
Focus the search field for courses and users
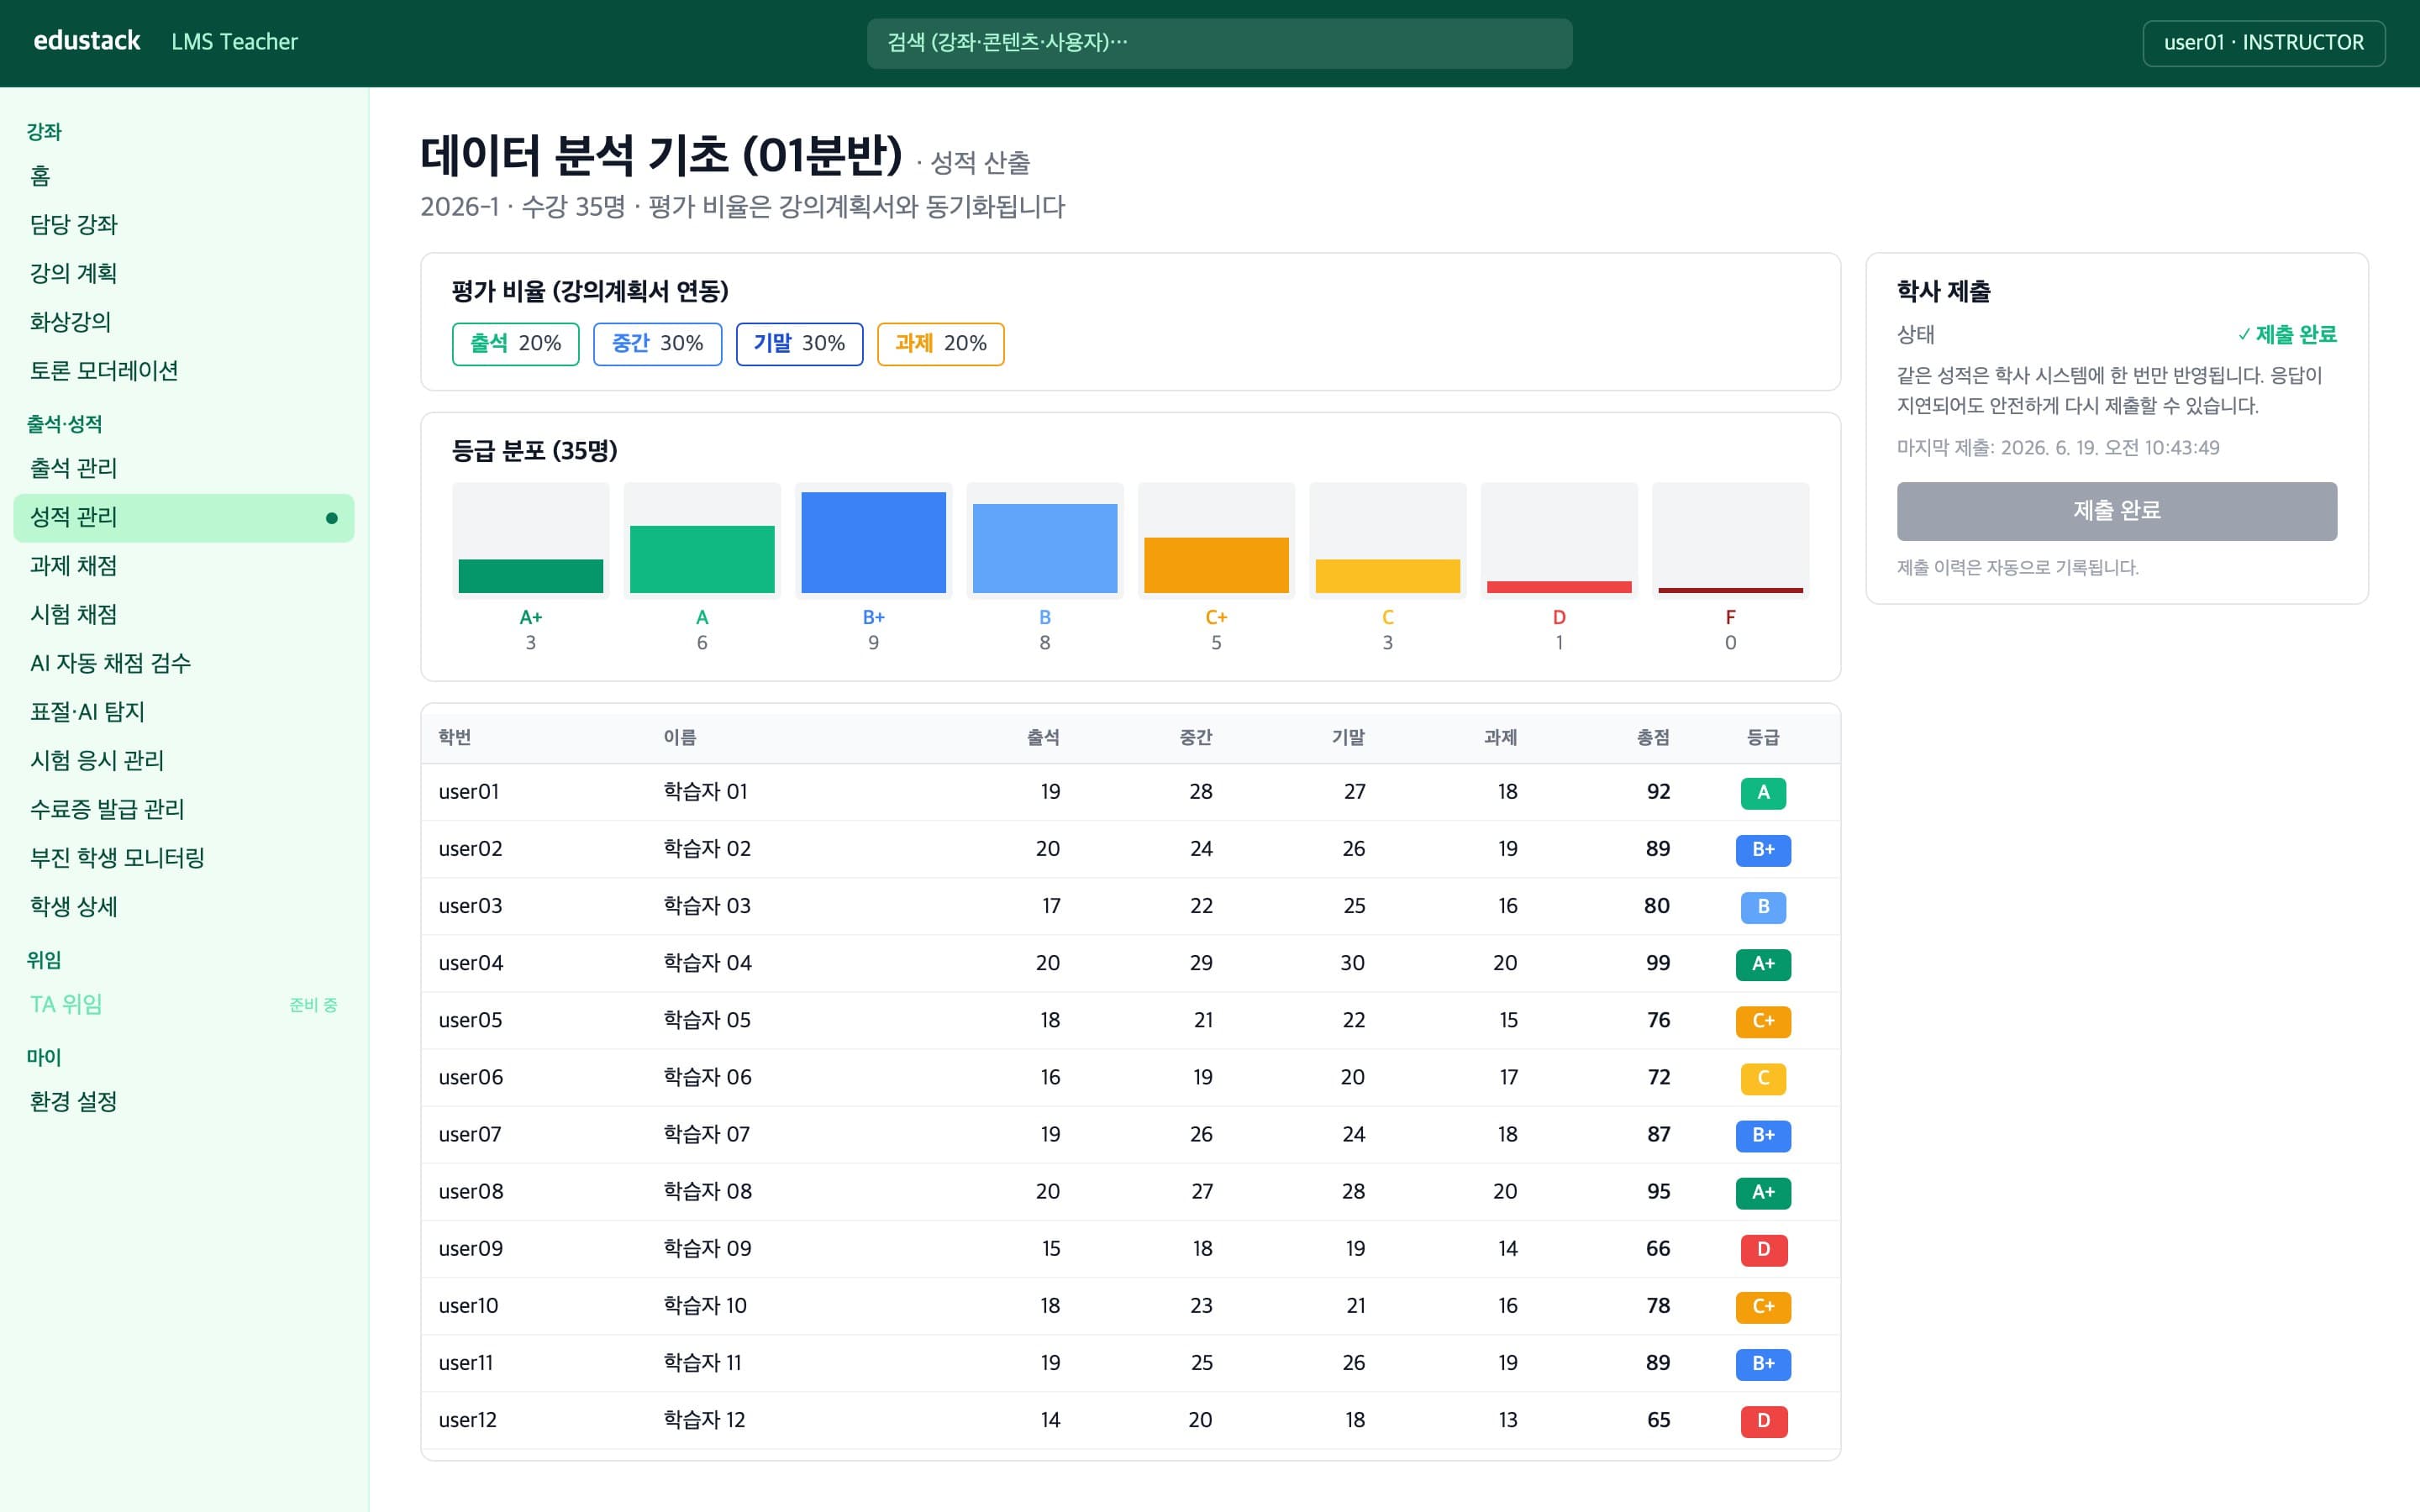tap(1219, 43)
